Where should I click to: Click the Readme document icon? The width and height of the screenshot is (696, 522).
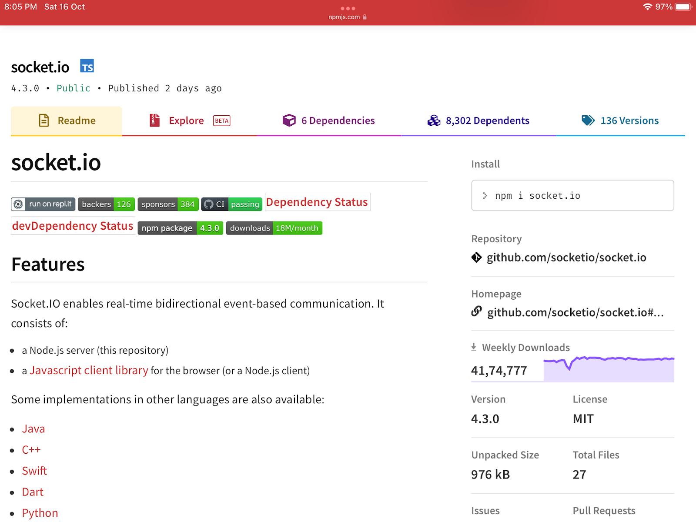(x=44, y=120)
